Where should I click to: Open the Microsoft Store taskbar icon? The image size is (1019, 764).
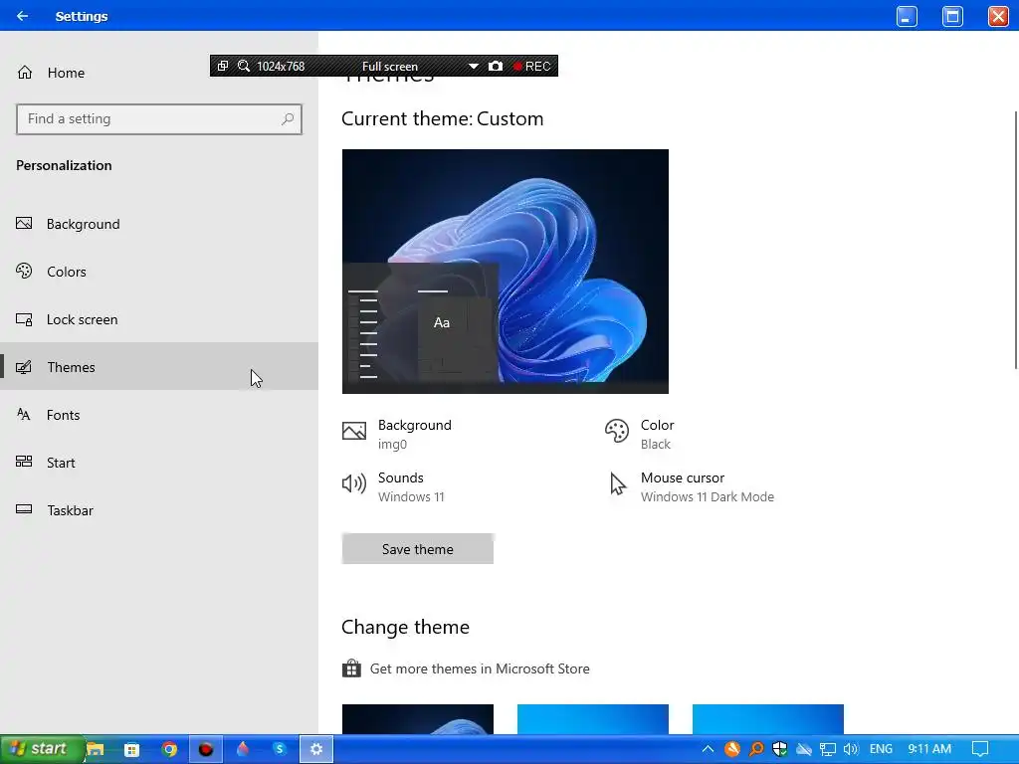click(x=132, y=750)
